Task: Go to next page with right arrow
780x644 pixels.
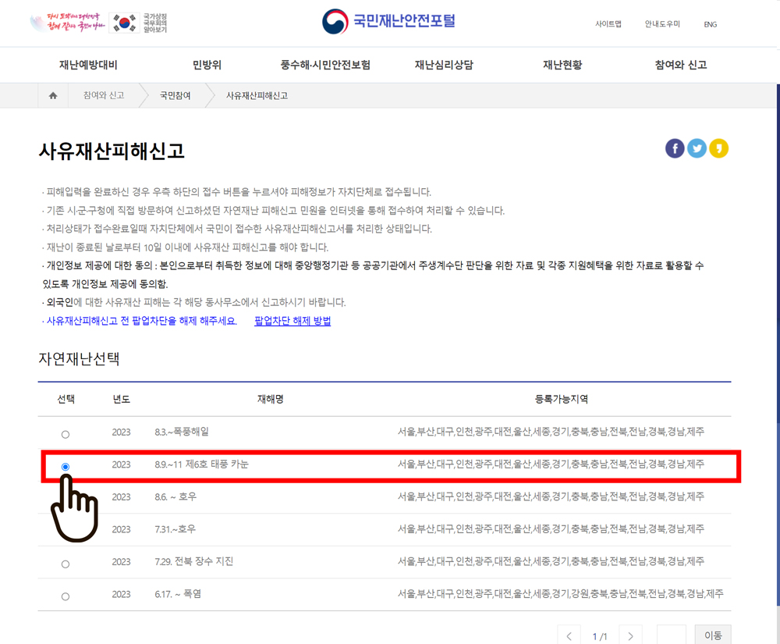Action: (630, 635)
